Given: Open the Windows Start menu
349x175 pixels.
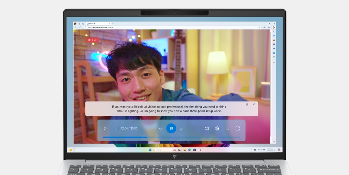Looking at the screenshot, I should point(150,150).
